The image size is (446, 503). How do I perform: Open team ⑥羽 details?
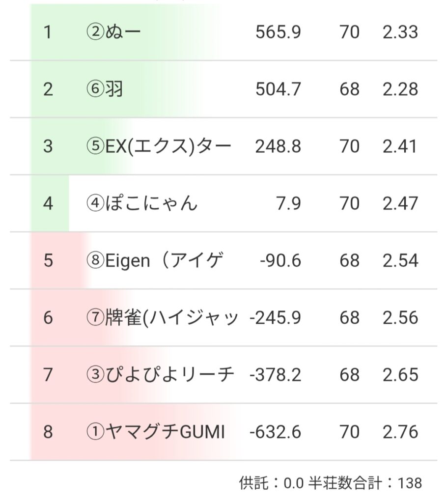click(104, 89)
